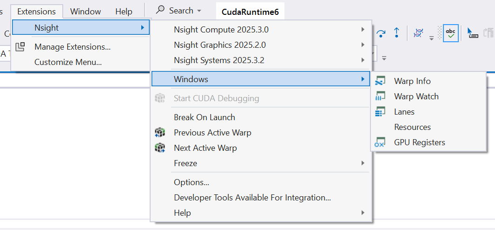Open the Extensions menu
Image resolution: width=495 pixels, height=238 pixels.
pos(37,12)
